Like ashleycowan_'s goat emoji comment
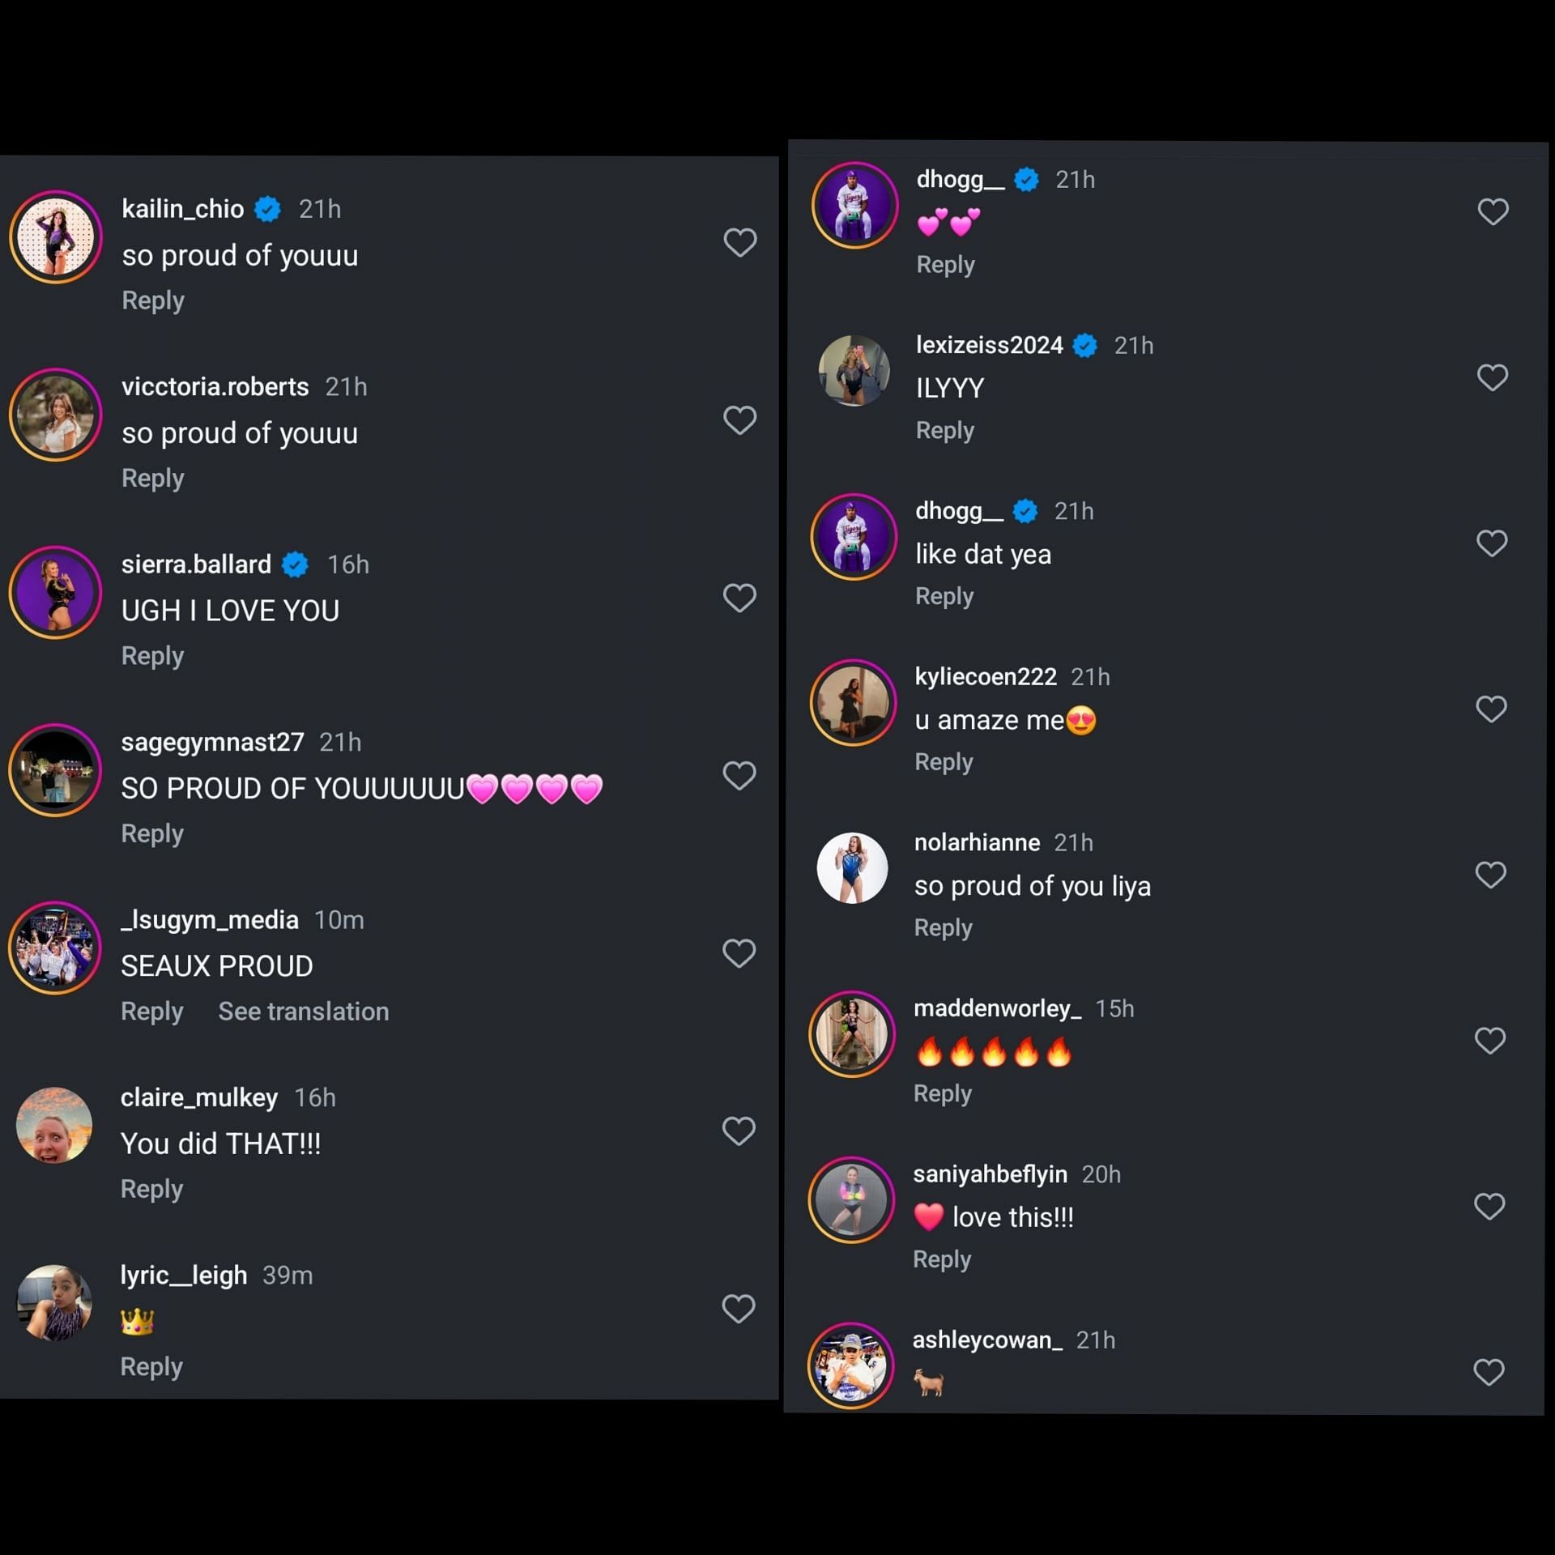The image size is (1555, 1555). (x=1489, y=1372)
